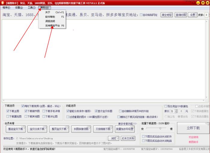Click the 清空地址 button

pyautogui.click(x=166, y=15)
